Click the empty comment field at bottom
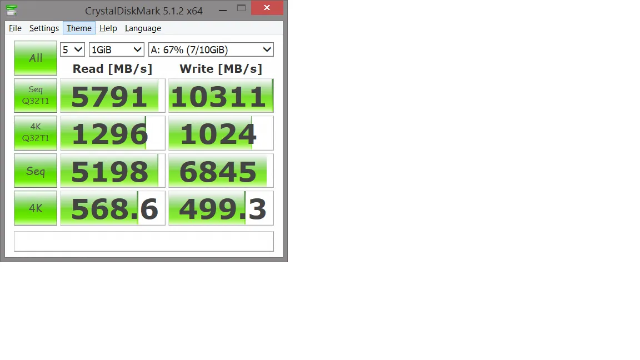 pyautogui.click(x=144, y=242)
